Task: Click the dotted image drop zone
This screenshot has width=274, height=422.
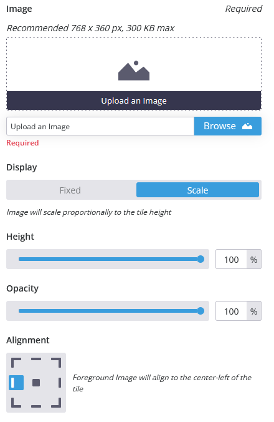Action: click(x=134, y=74)
